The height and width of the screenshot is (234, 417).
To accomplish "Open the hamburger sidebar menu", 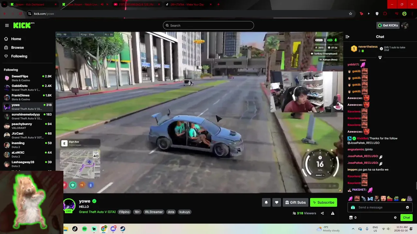I will tap(7, 25).
